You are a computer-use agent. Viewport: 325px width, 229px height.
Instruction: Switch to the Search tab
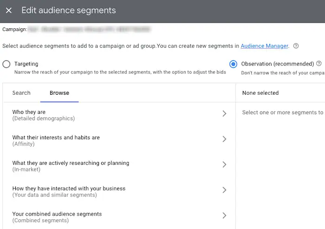[x=21, y=93]
